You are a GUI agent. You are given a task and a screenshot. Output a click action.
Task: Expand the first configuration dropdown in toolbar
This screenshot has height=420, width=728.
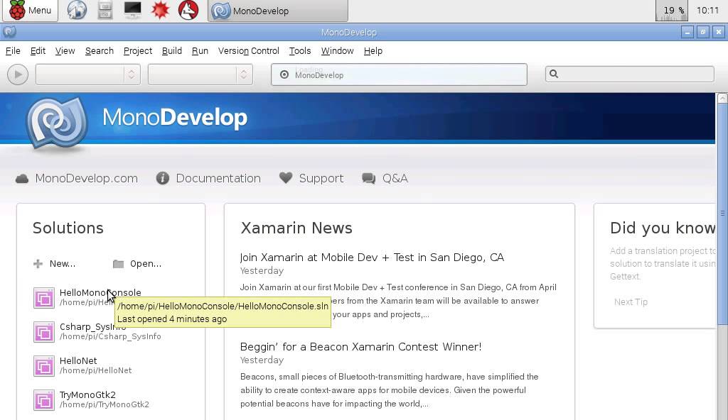pos(87,74)
